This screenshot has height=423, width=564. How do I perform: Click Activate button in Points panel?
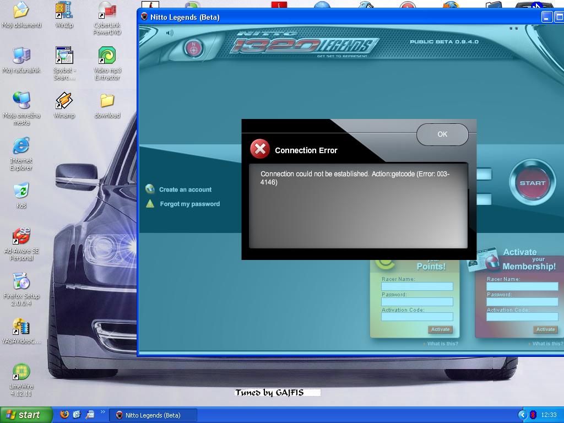(440, 329)
